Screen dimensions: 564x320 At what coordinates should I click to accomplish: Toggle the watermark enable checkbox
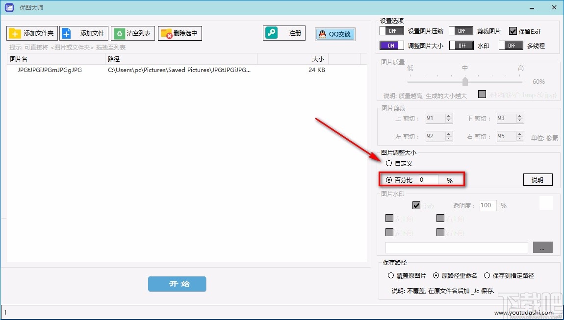(416, 206)
